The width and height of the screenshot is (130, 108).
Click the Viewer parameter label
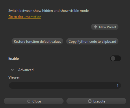coord(14,77)
